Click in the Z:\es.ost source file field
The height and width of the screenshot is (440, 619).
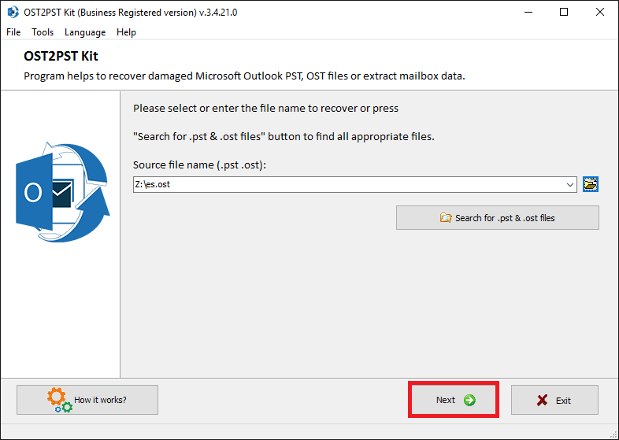348,185
